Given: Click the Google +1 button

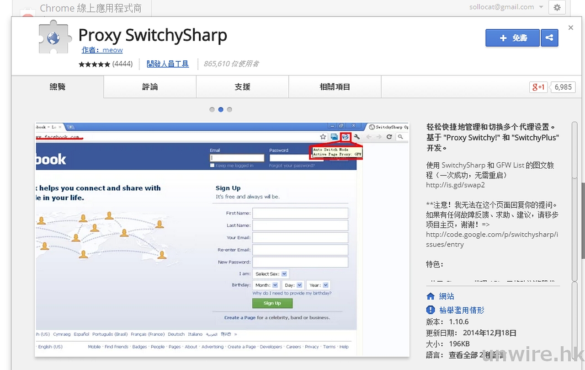Looking at the screenshot, I should 539,87.
